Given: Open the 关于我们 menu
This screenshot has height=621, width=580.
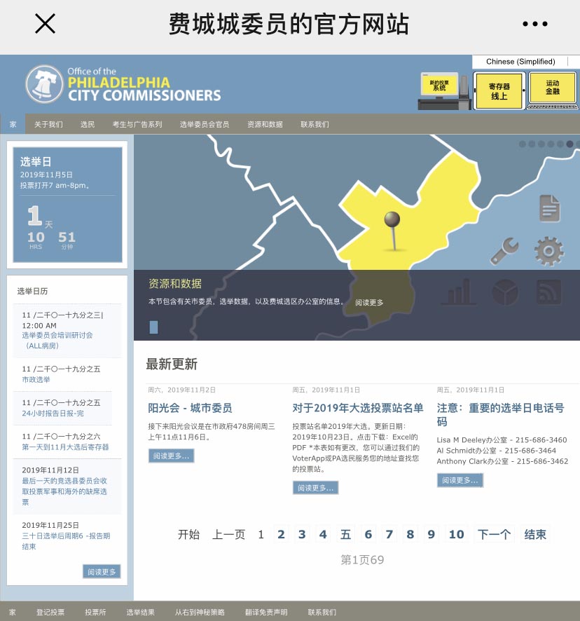Looking at the screenshot, I should 48,124.
